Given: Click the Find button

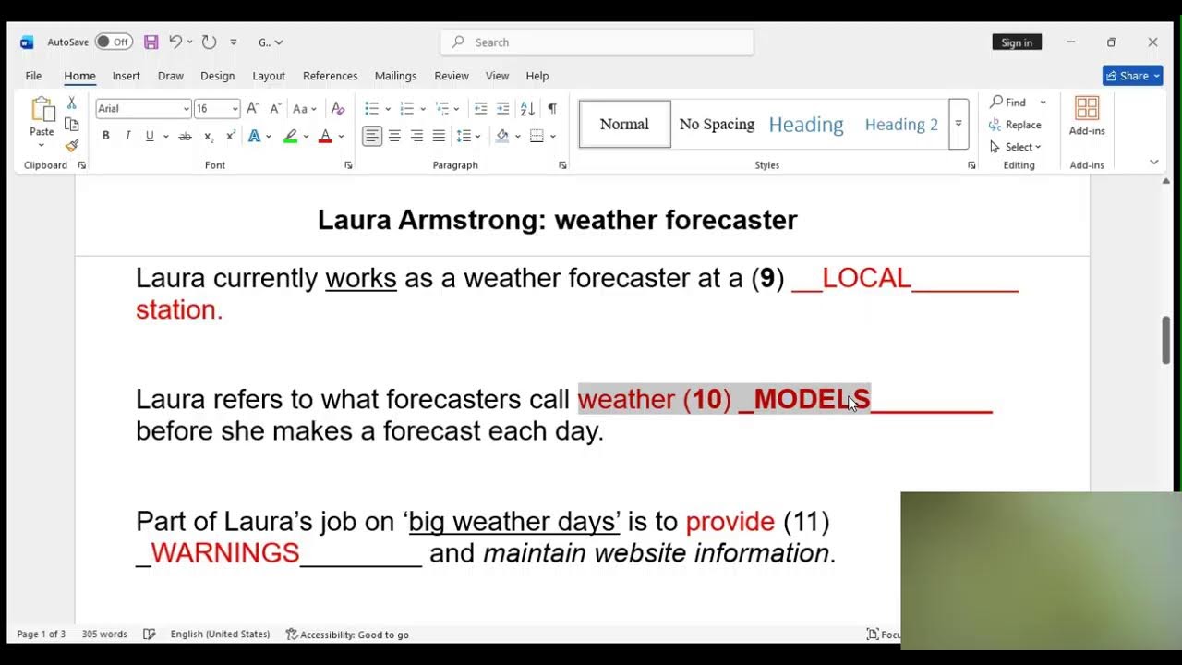Looking at the screenshot, I should click(1007, 103).
